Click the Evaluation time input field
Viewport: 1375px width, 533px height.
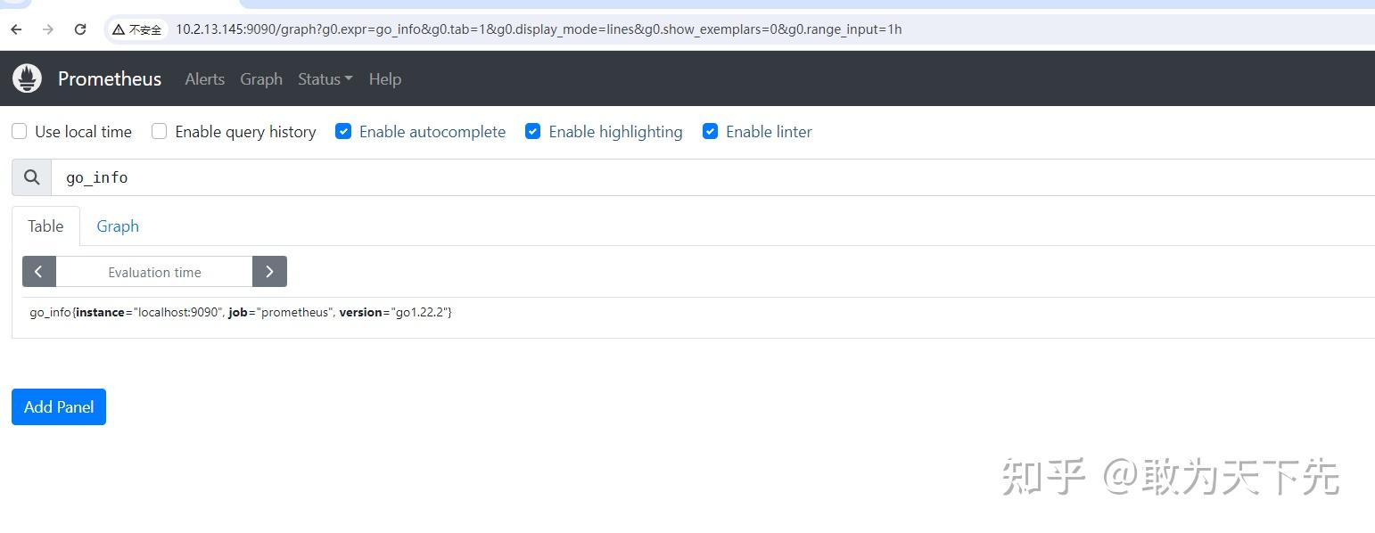(x=154, y=271)
